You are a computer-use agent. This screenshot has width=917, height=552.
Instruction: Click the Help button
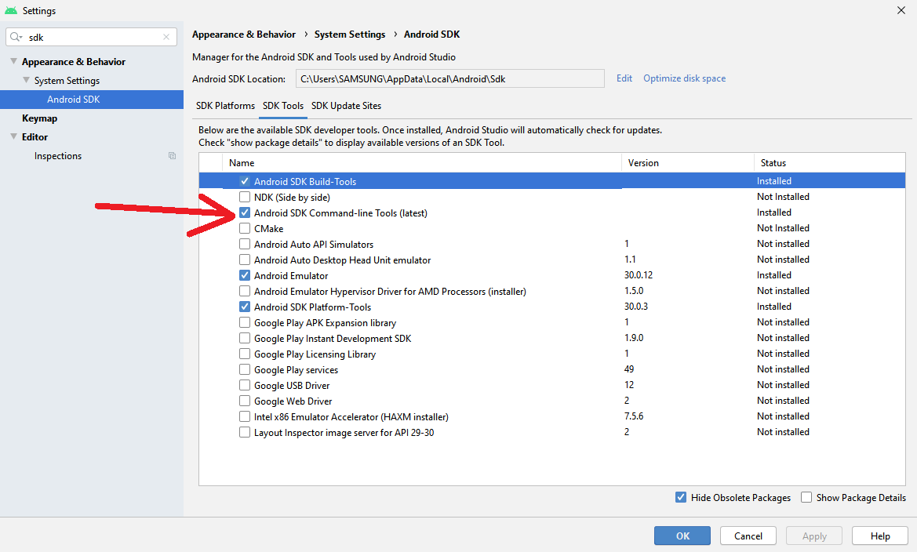(880, 536)
